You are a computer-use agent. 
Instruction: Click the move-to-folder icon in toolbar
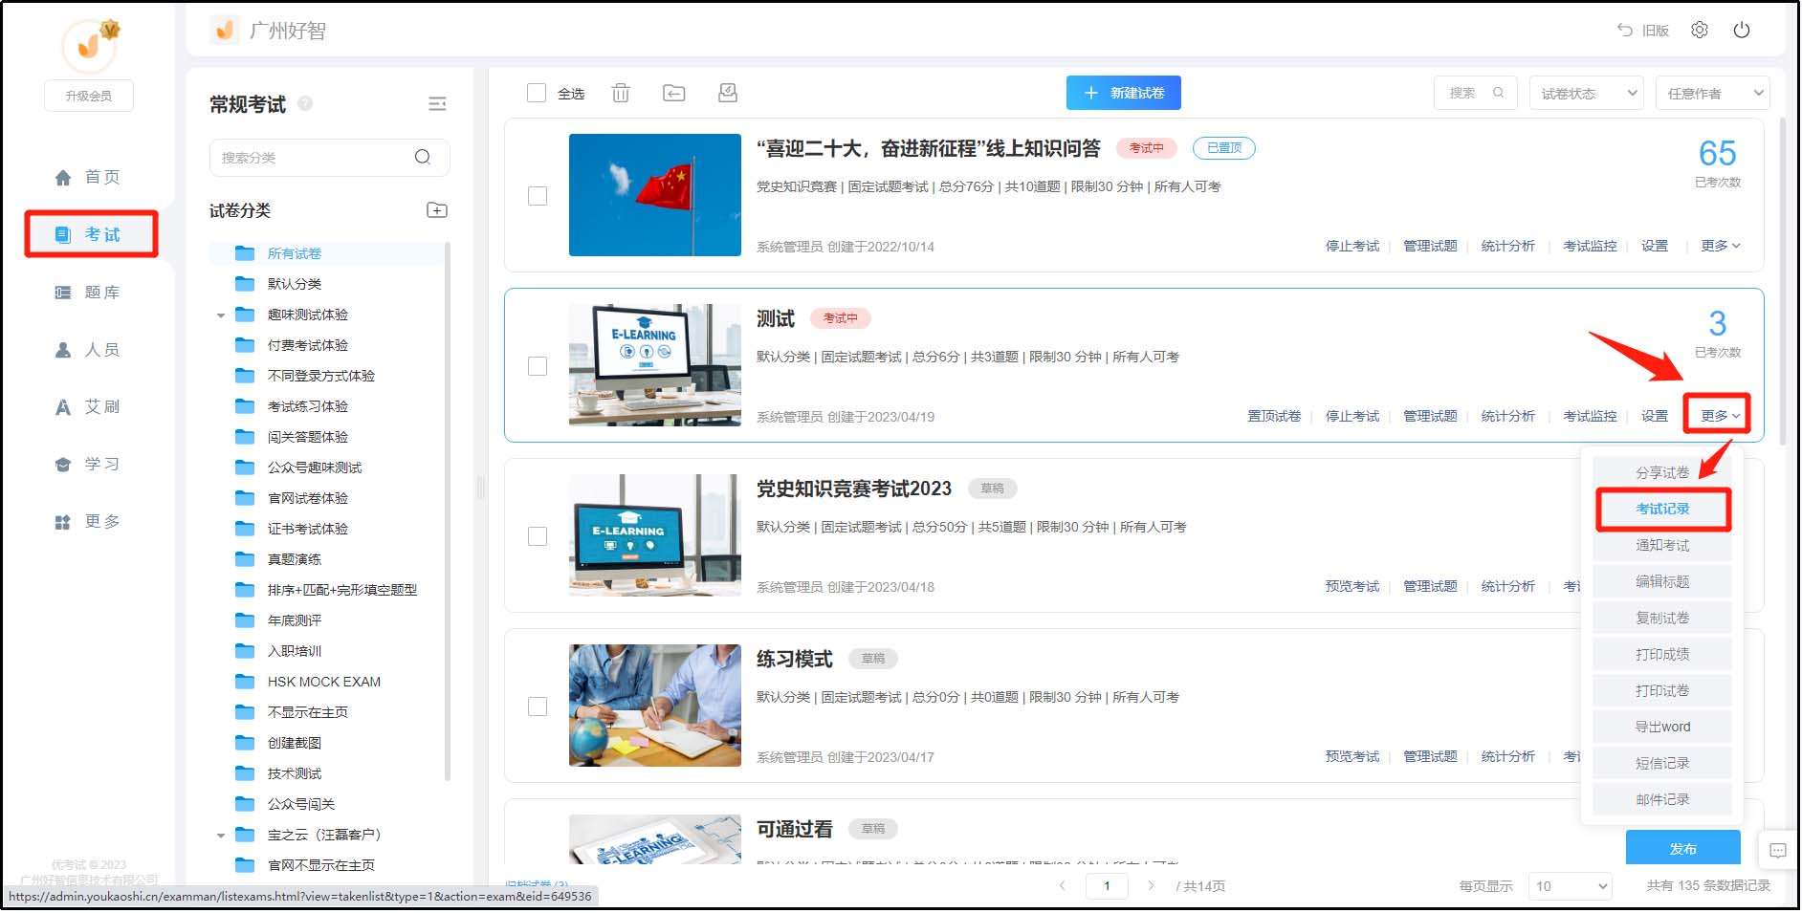(x=673, y=93)
